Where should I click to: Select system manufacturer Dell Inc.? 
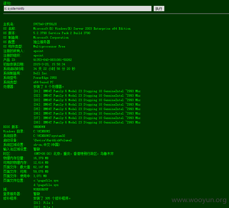tap(40, 73)
